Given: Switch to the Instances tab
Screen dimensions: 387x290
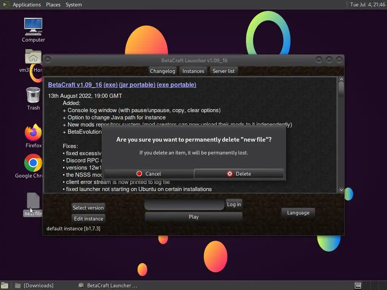Looking at the screenshot, I should pos(193,71).
